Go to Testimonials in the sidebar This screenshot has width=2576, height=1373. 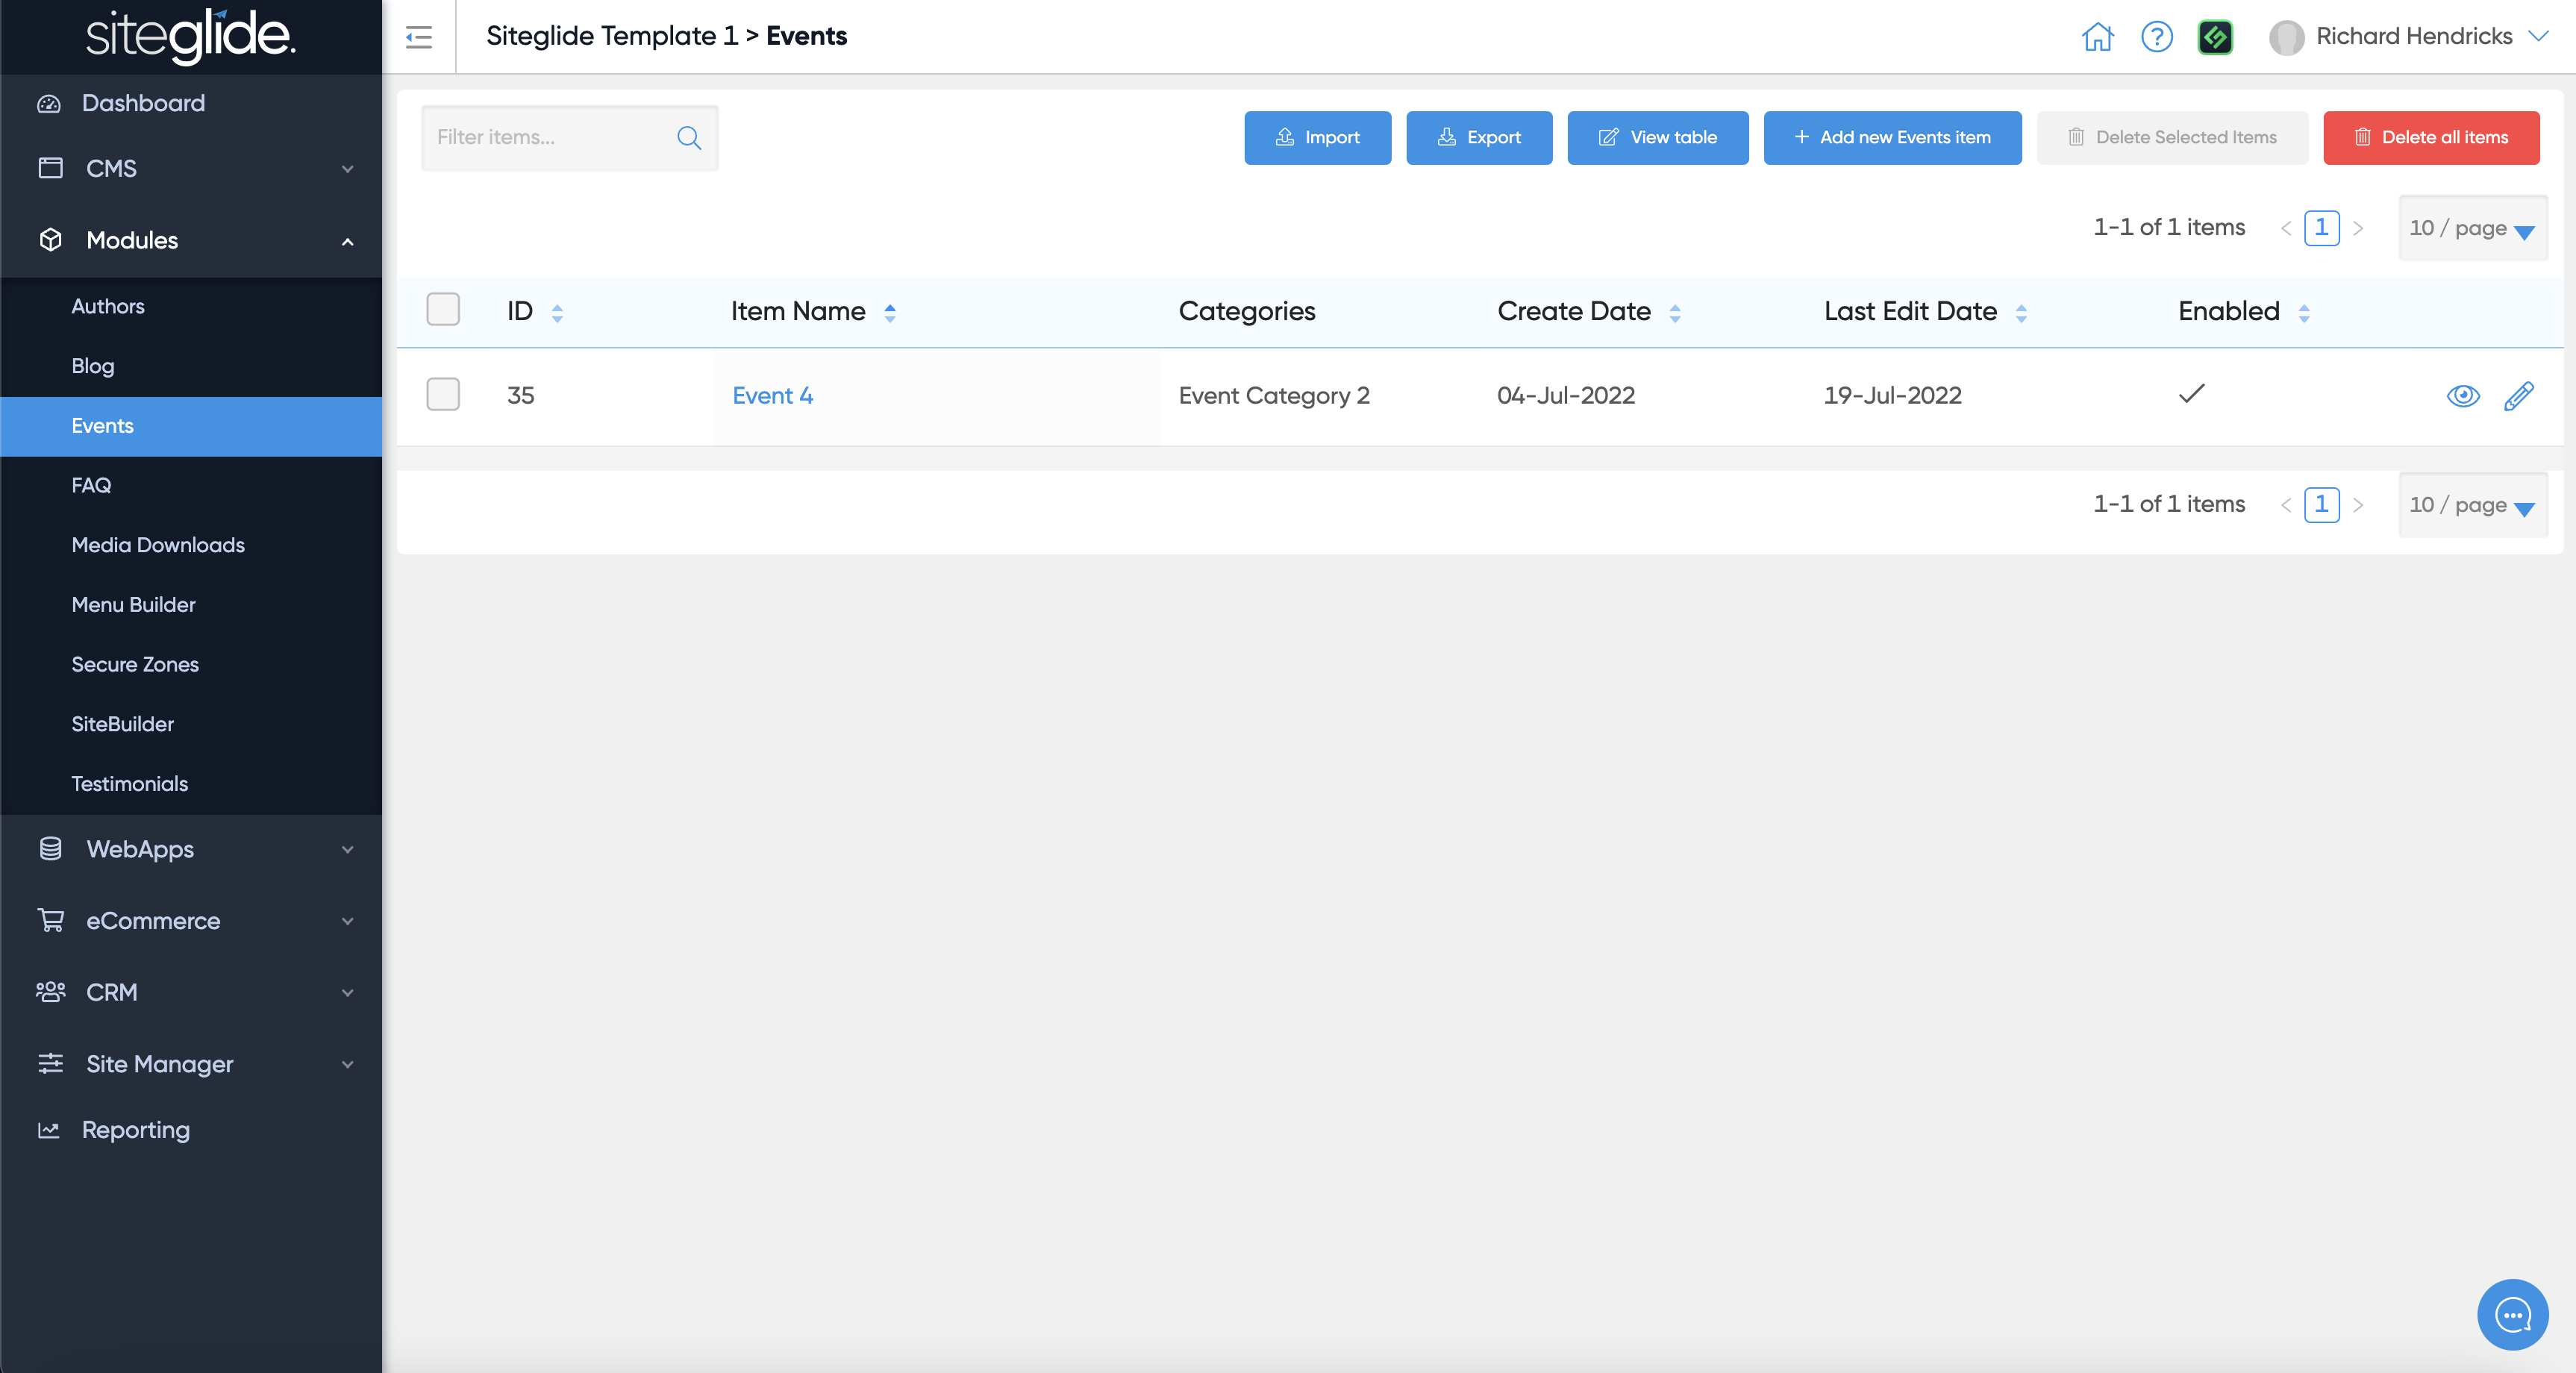[129, 784]
